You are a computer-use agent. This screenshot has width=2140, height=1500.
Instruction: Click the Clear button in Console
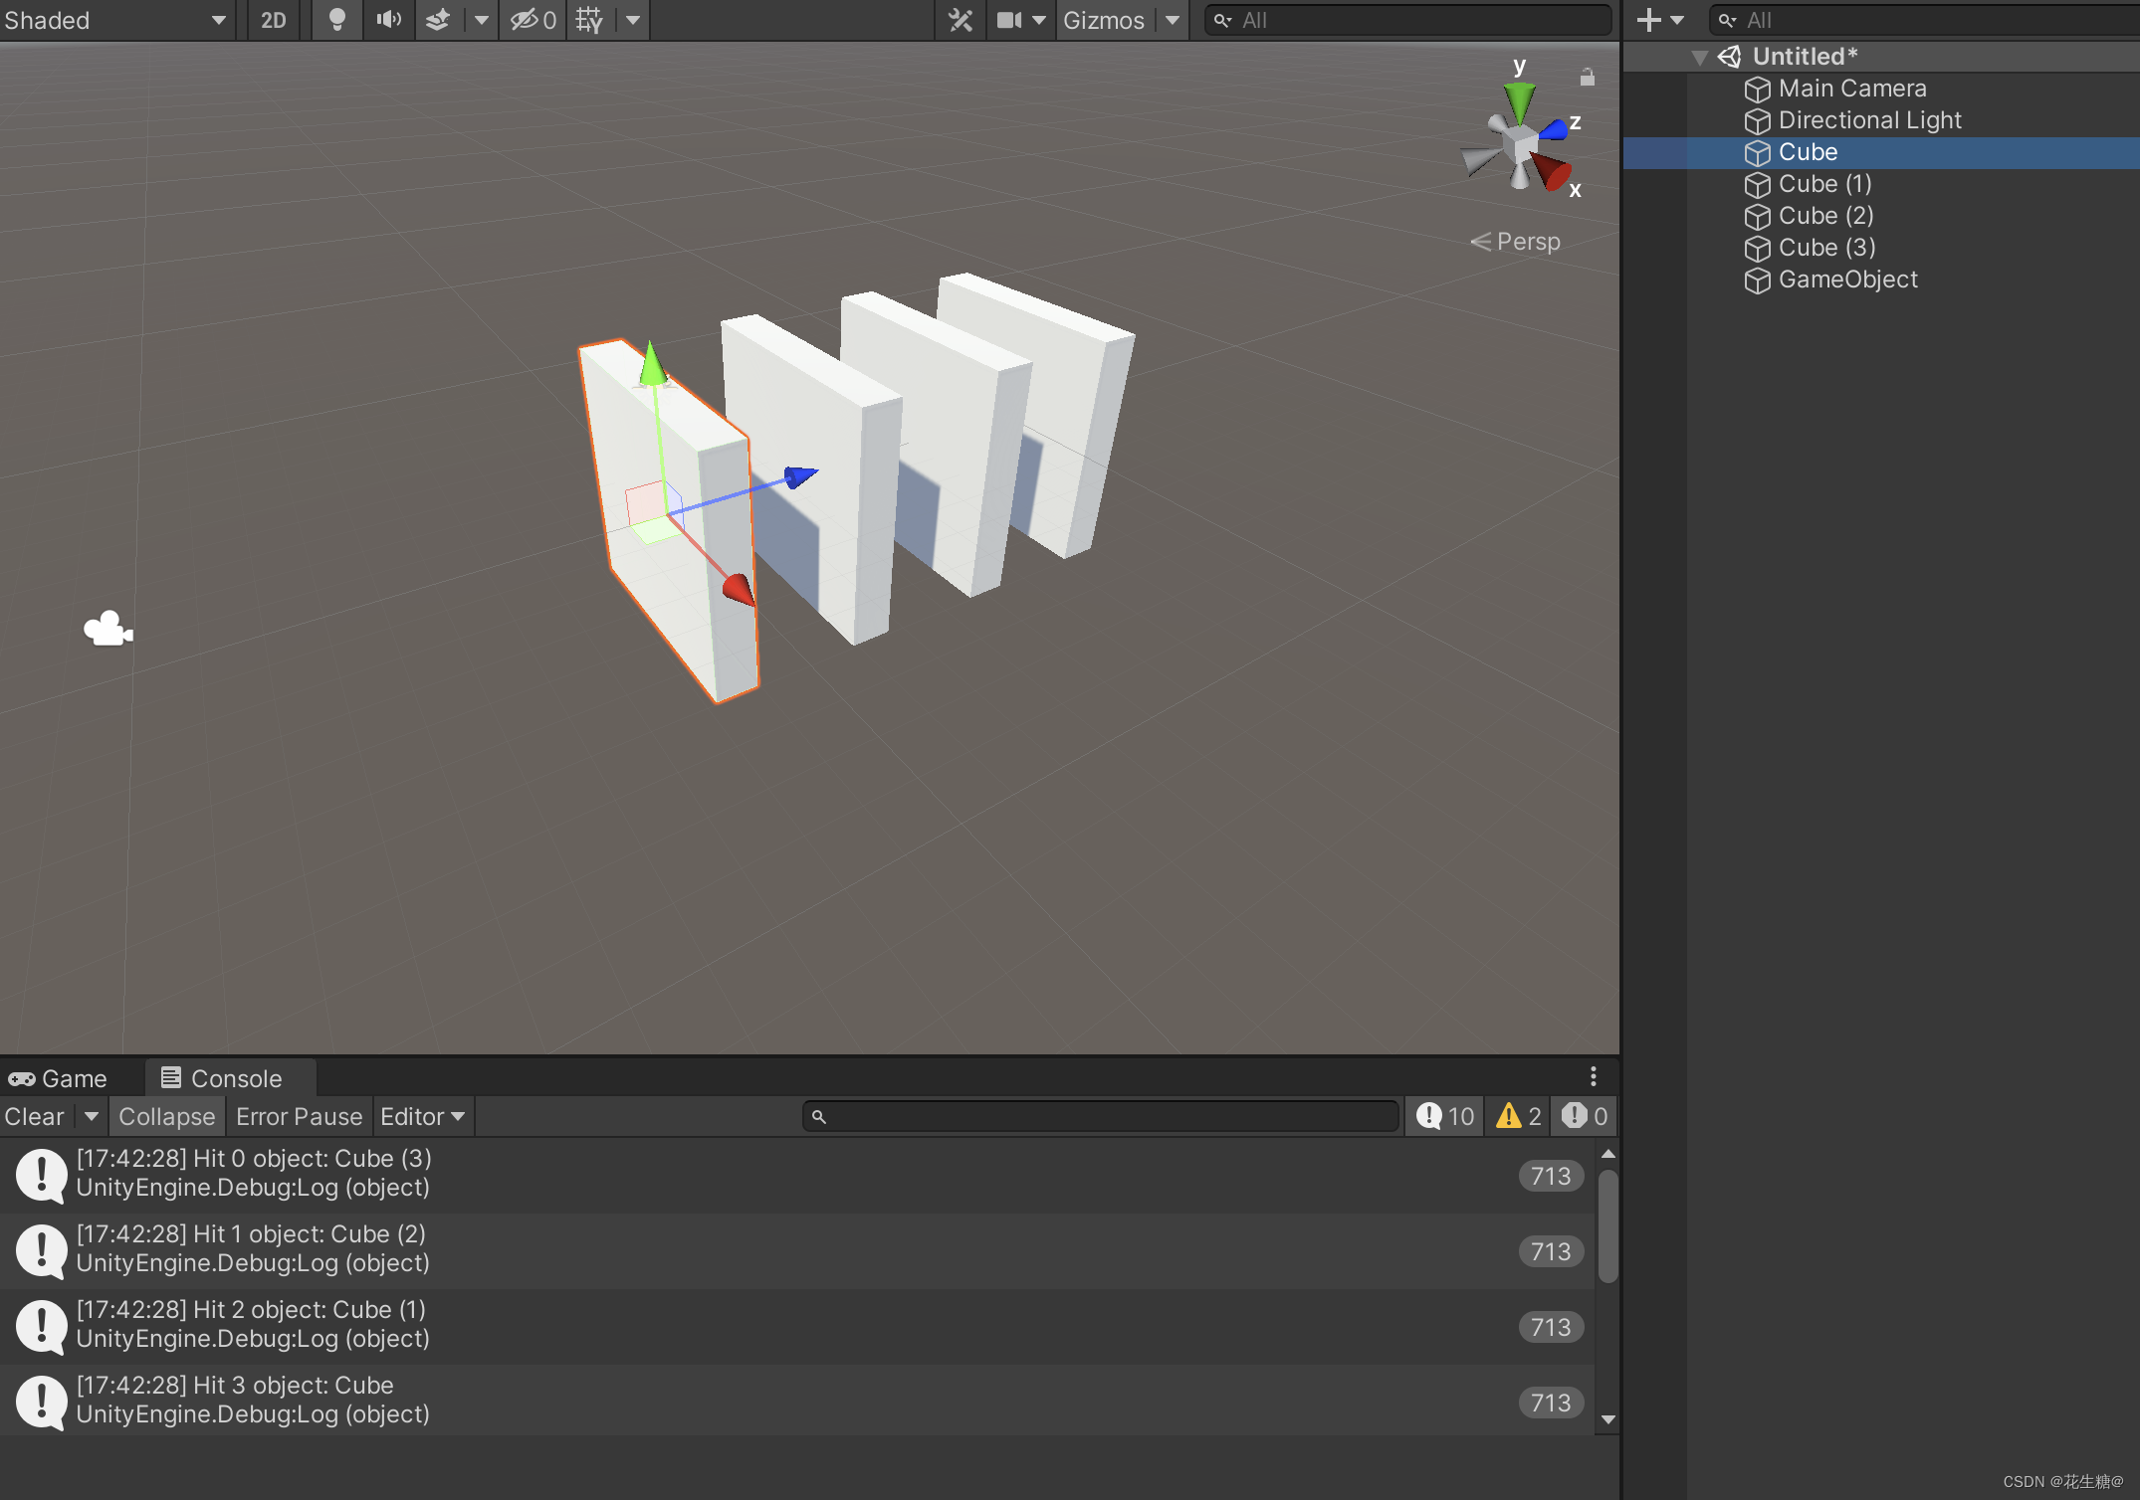coord(33,1116)
